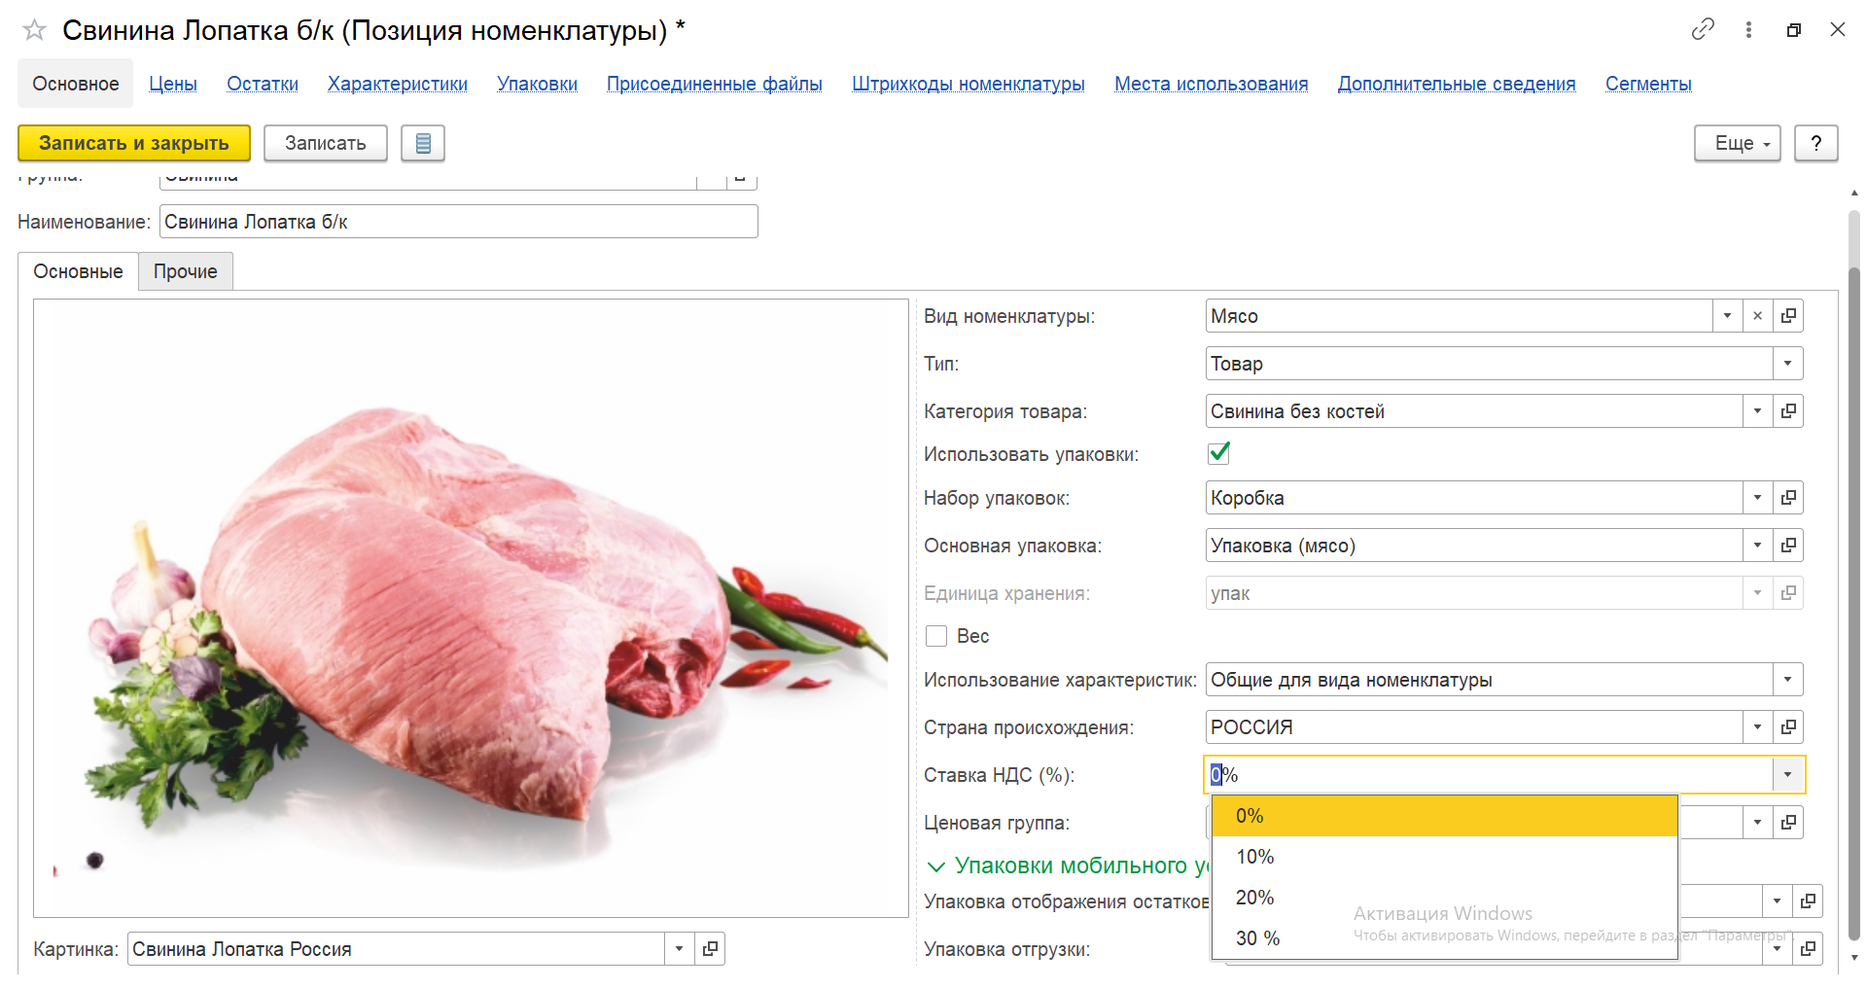Open the three-dot options menu in title bar
Image resolution: width=1867 pixels, height=989 pixels.
click(x=1748, y=29)
